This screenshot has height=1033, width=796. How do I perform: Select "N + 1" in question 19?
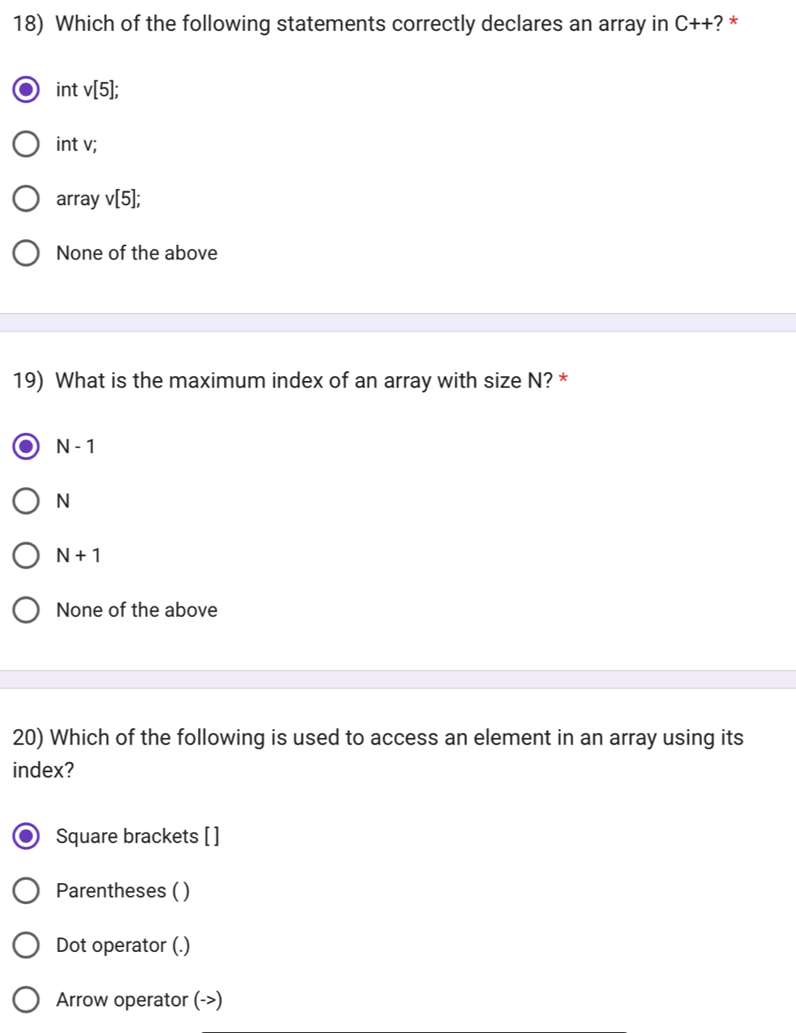[x=25, y=555]
